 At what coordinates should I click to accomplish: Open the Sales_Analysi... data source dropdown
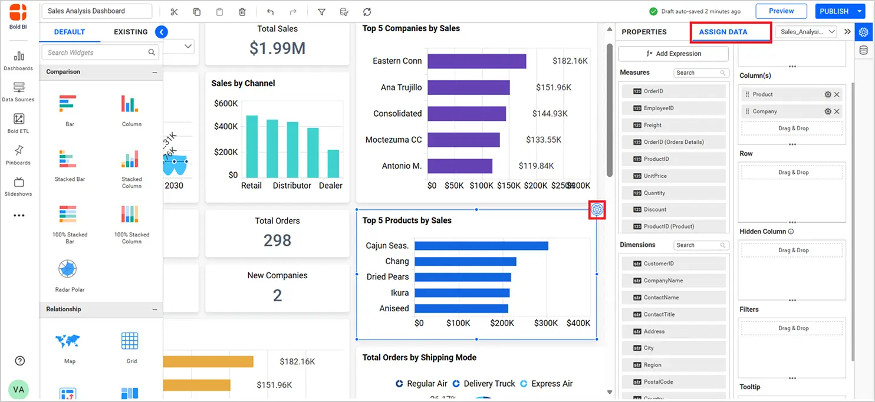point(806,32)
